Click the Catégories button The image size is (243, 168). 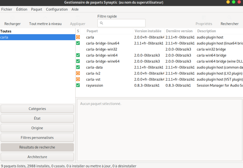(x=37, y=109)
